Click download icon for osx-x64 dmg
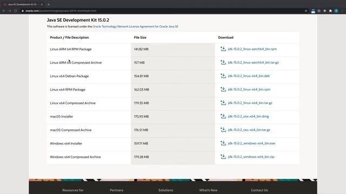The height and width of the screenshot is (194, 346). [x=223, y=116]
